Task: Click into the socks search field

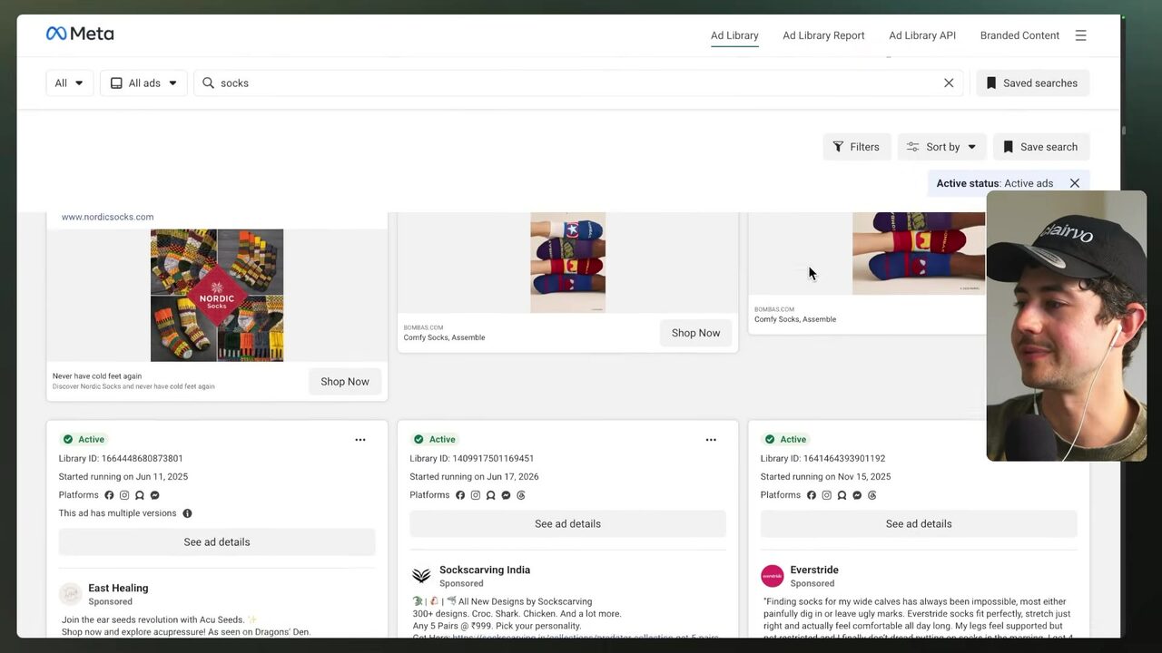Action: 577,83
